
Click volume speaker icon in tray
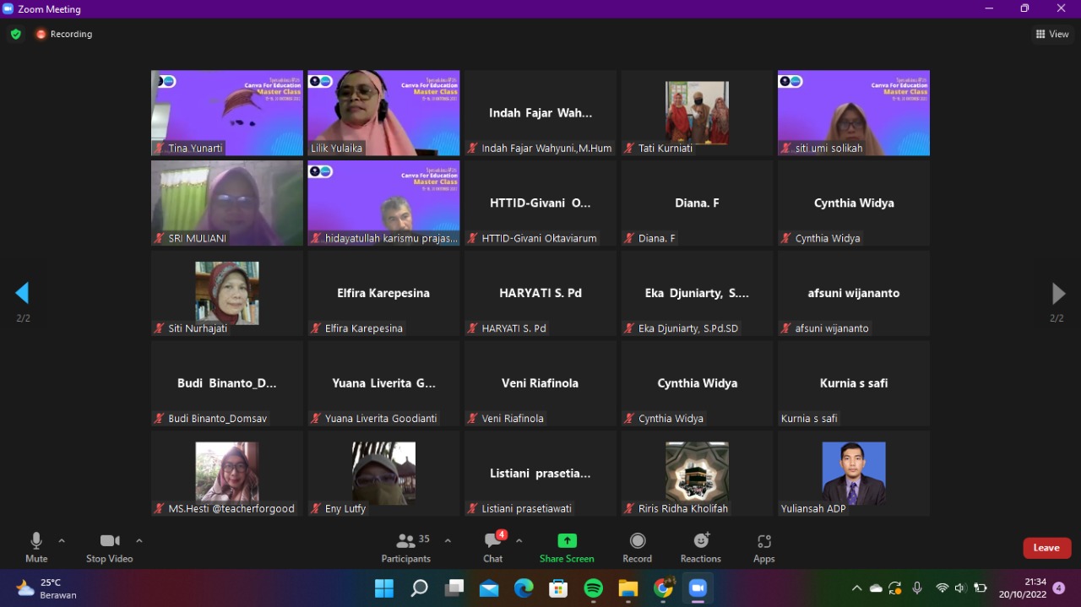pyautogui.click(x=961, y=588)
